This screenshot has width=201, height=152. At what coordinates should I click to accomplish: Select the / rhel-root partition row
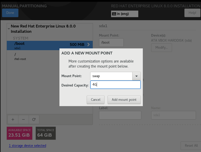33,56
